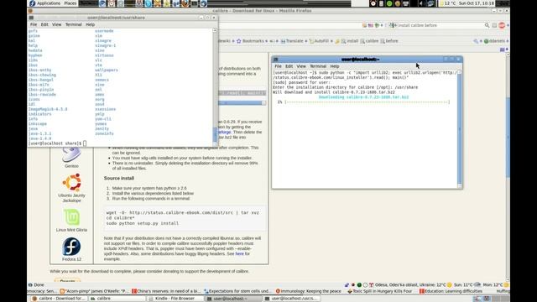
Task: Click the second workspace in the workspace switcher
Action: coord(486,299)
